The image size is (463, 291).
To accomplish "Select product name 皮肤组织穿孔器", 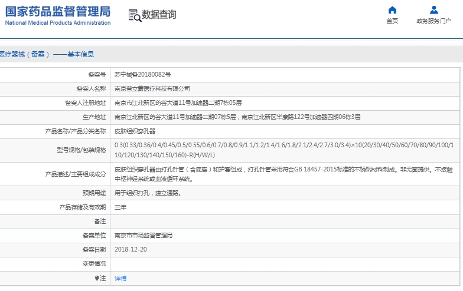I will [135, 131].
